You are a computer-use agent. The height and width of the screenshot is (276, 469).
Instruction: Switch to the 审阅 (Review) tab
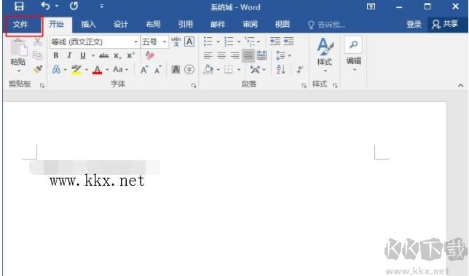click(x=250, y=24)
